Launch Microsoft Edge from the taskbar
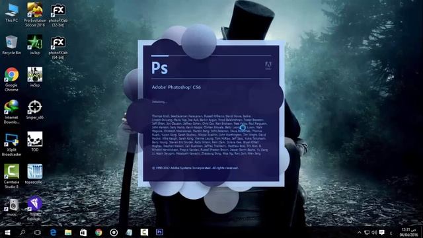 (53, 232)
